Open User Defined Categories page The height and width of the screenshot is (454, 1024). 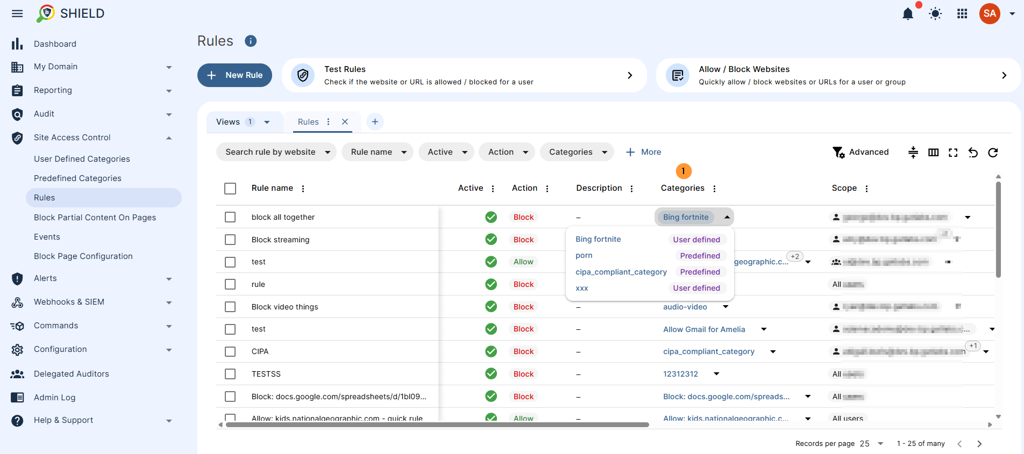click(x=82, y=159)
